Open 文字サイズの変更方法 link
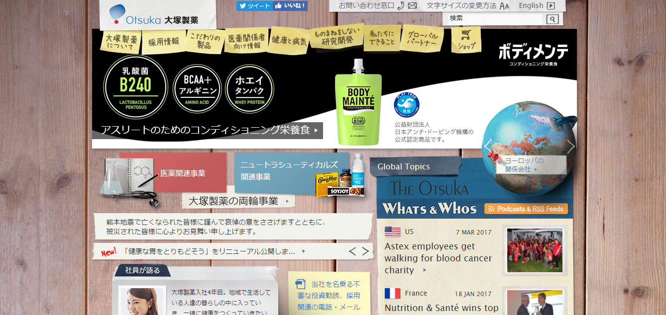The image size is (666, 315). tap(461, 5)
